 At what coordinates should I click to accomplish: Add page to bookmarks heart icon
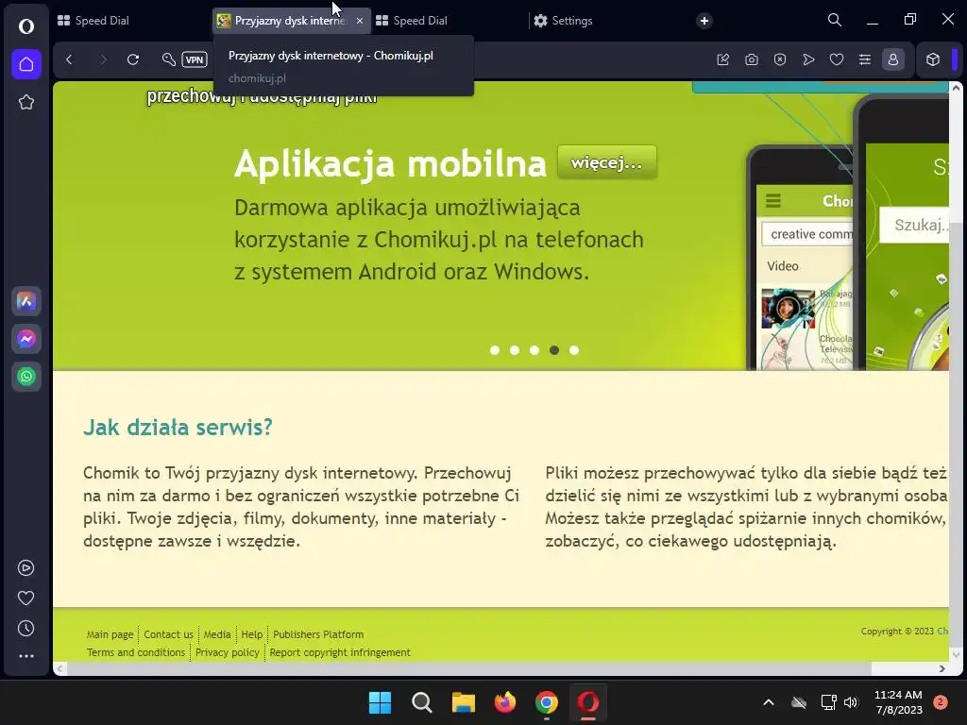click(837, 59)
